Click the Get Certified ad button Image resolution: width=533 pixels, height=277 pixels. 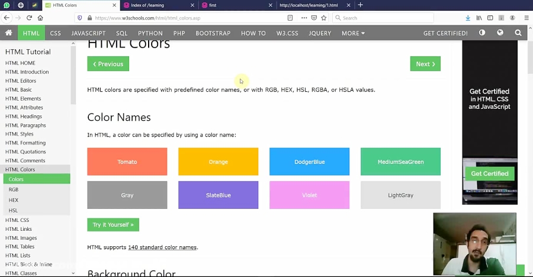490,173
